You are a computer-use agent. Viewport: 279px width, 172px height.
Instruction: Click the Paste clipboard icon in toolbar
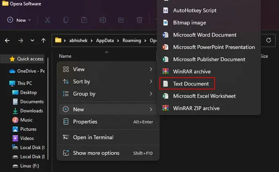84,20
